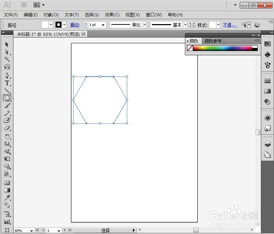Select the Warp tool
Viewport: 274px width, 234px height.
pyautogui.click(x=7, y=151)
